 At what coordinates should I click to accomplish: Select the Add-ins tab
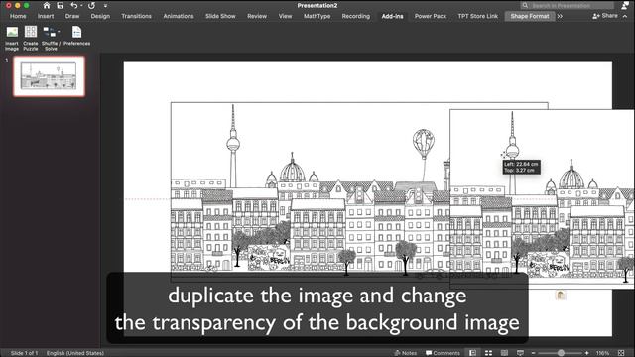pos(392,16)
